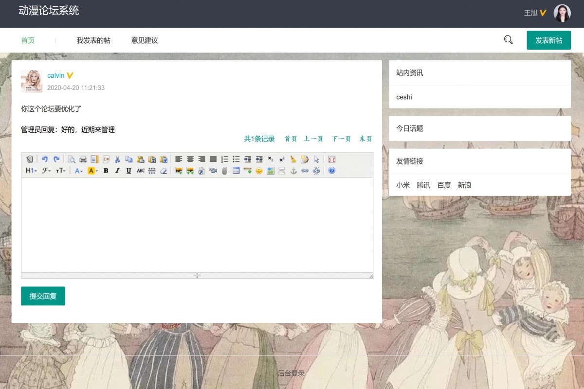Click the attachment paperclip icon
The width and height of the screenshot is (584, 389).
(x=224, y=171)
